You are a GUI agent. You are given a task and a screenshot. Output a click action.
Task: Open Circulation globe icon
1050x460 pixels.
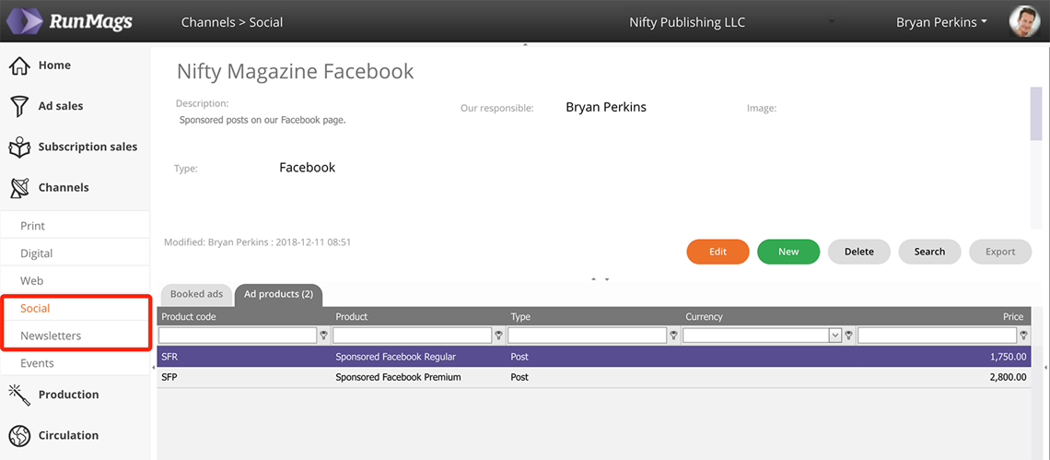click(x=20, y=435)
